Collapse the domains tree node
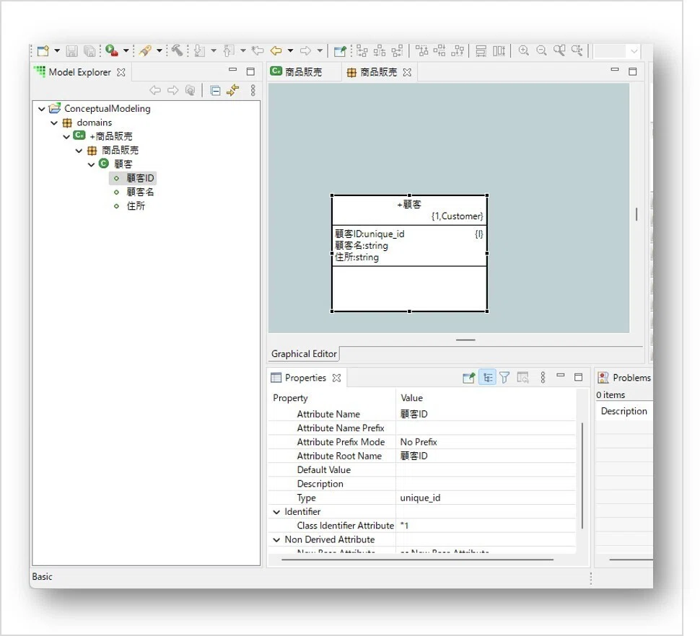The image size is (700, 636). (x=54, y=123)
